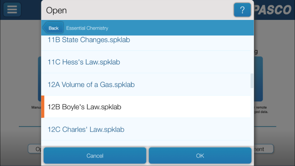Viewport: 295px width, 166px height.
Task: Click the blank row below 12C Charles' Law
Action: [x=146, y=143]
